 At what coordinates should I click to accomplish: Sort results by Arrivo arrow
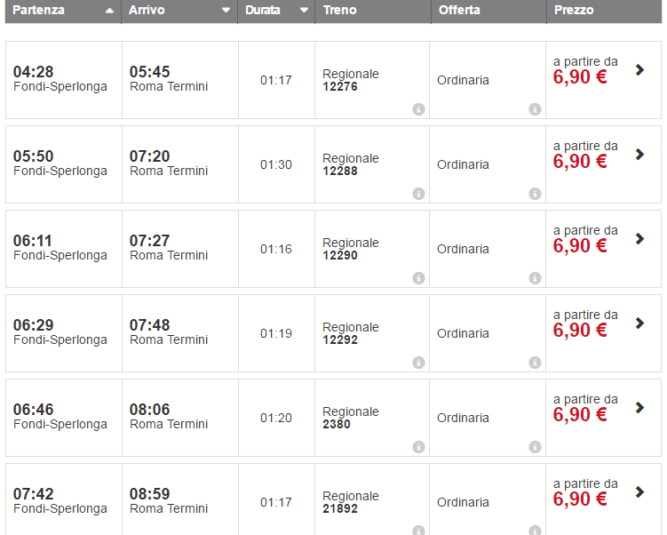[x=226, y=12]
